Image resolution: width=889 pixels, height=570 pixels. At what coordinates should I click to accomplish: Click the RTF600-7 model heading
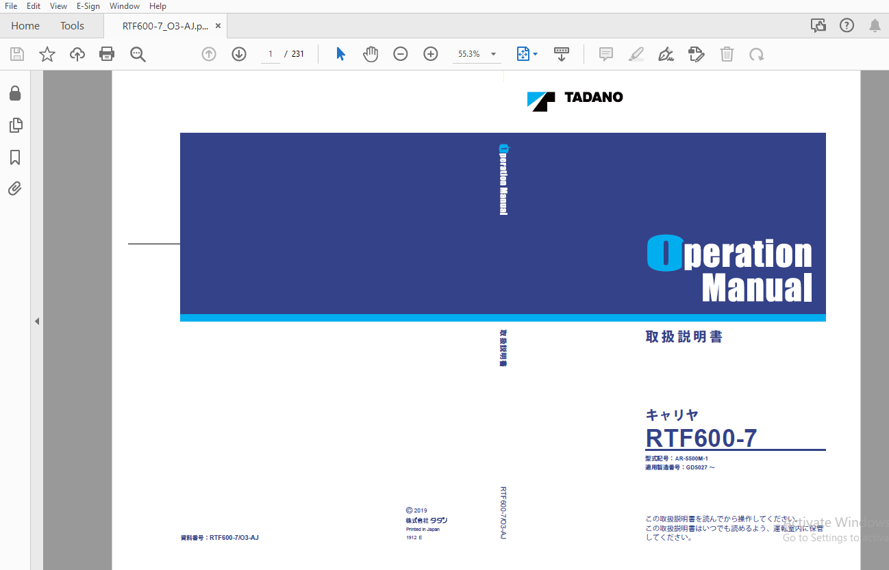coord(701,438)
